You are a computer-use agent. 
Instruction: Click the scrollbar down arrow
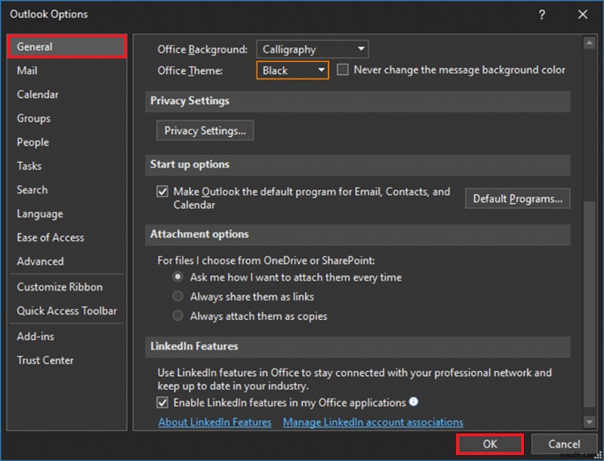pyautogui.click(x=589, y=422)
